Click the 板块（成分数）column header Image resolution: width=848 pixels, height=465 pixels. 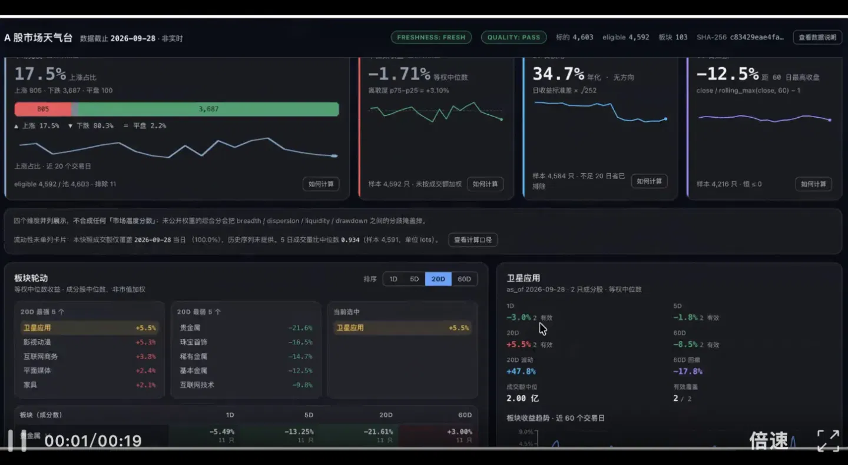(x=41, y=415)
